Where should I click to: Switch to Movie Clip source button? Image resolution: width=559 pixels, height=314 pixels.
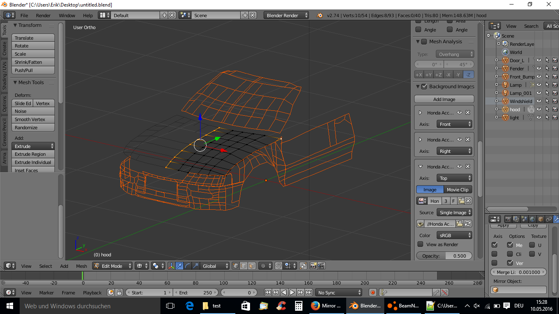pos(458,189)
